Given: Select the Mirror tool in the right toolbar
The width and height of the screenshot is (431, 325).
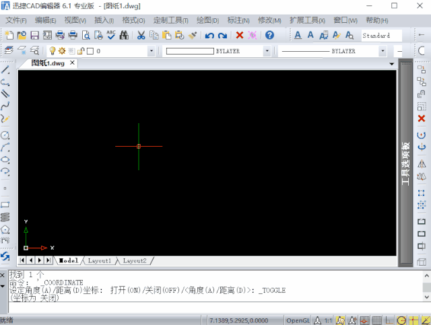Looking at the screenshot, I should [x=422, y=164].
